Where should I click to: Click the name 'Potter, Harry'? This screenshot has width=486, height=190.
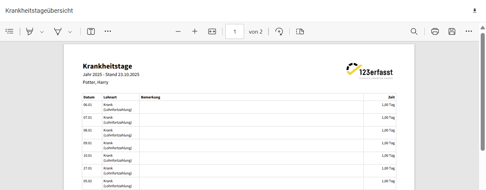point(95,82)
